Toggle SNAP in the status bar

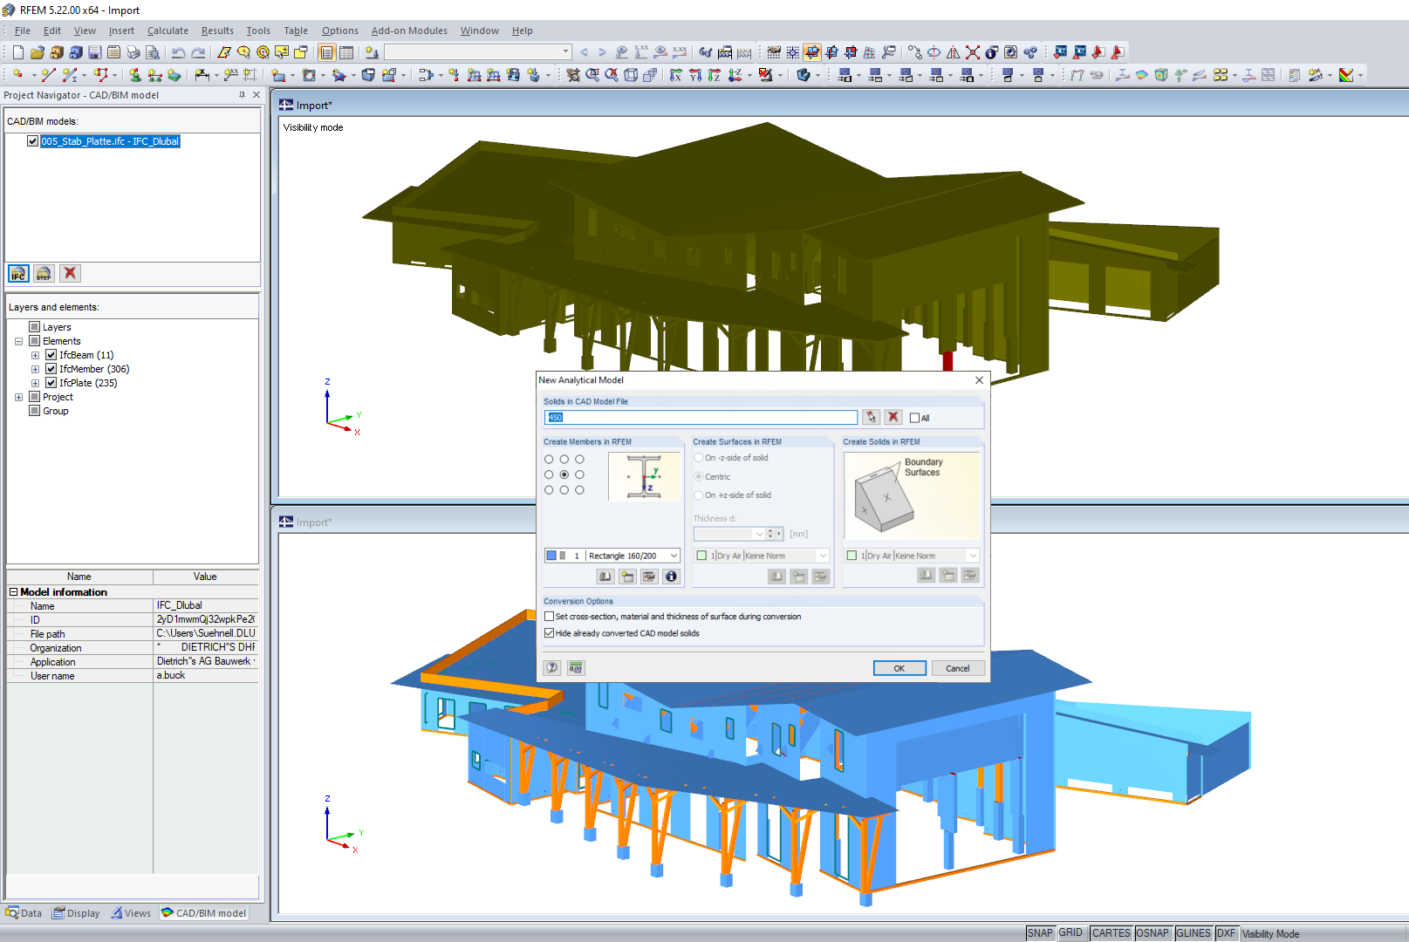tap(1040, 933)
